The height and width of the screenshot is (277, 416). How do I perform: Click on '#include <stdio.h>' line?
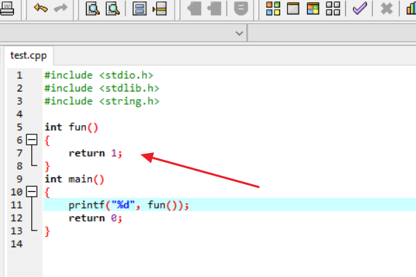(x=98, y=75)
